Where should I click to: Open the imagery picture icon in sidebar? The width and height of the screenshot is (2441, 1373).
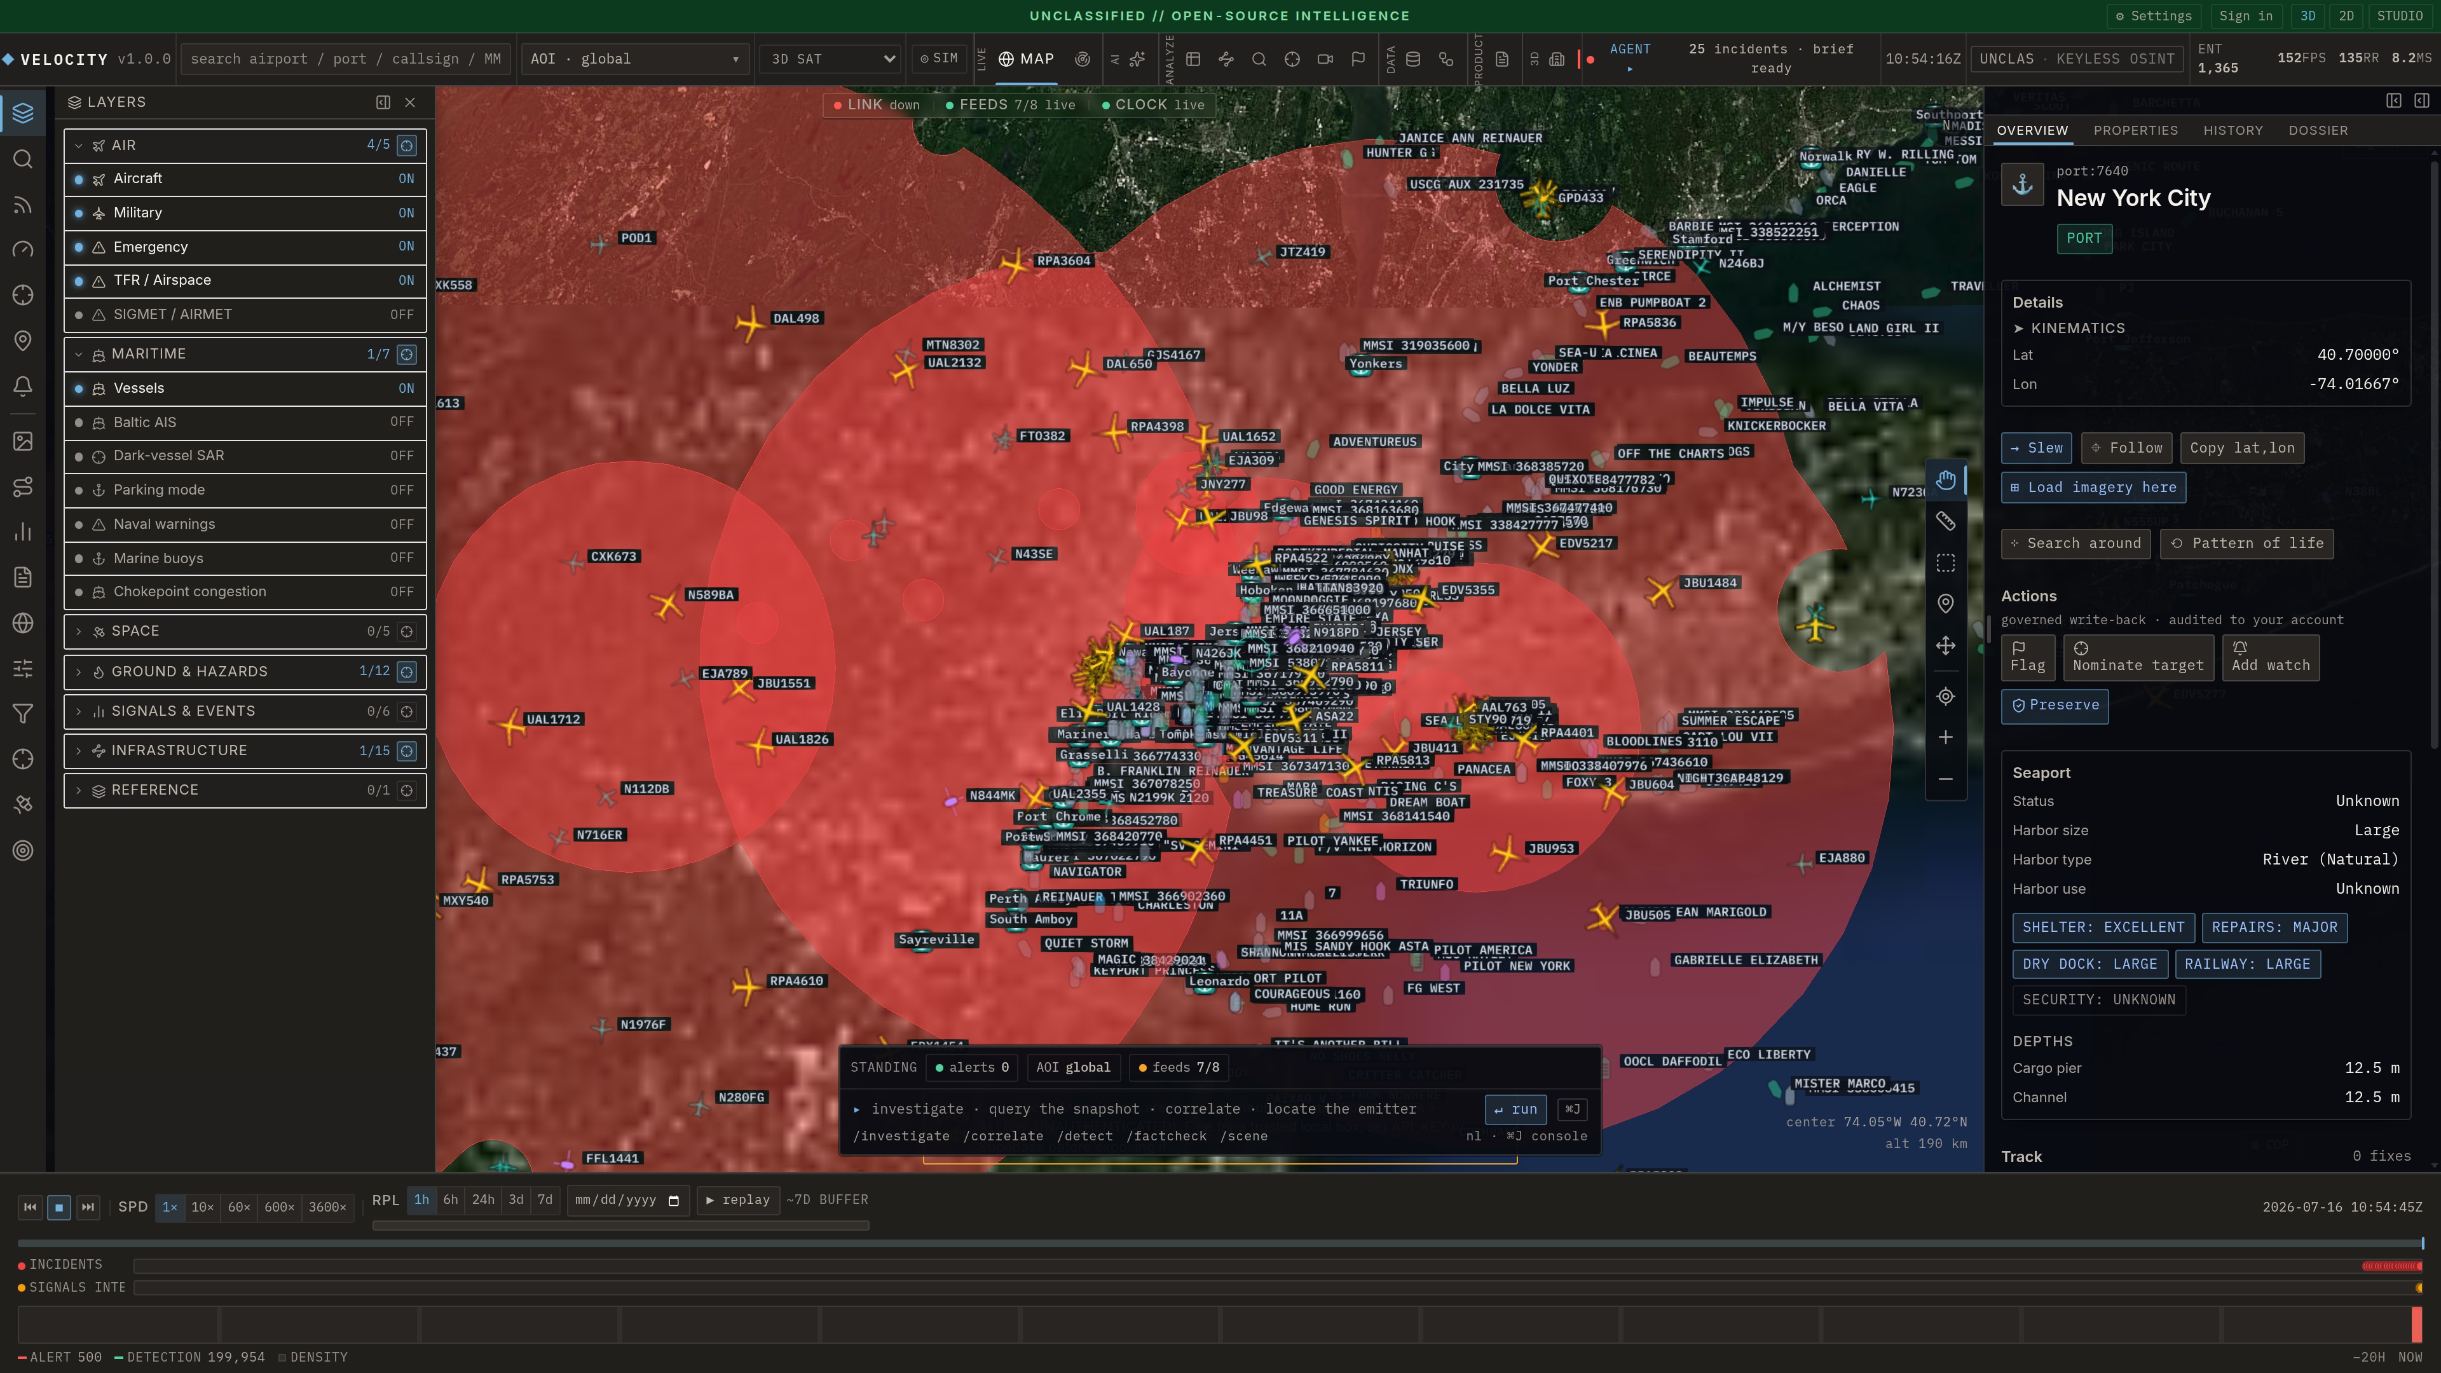tap(23, 441)
